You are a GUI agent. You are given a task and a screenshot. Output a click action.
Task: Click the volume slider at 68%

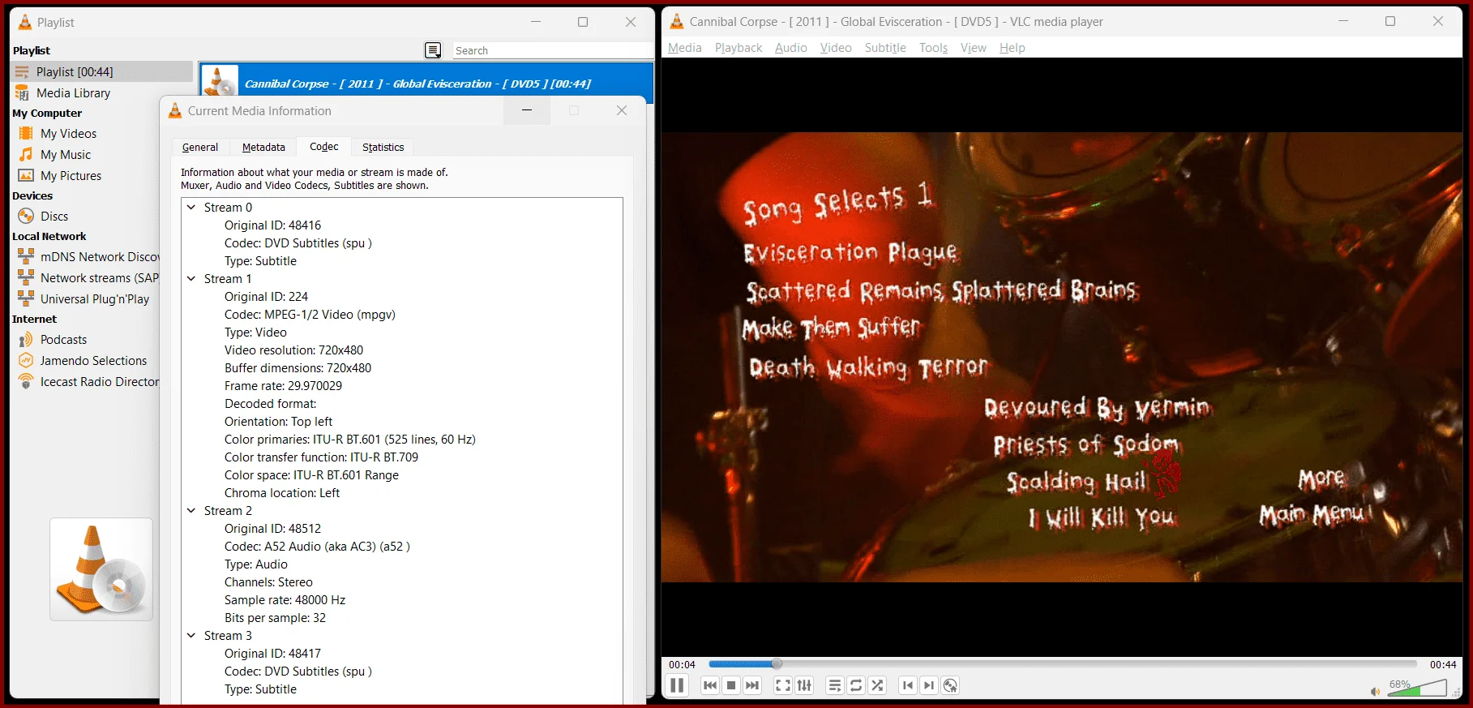click(1416, 688)
